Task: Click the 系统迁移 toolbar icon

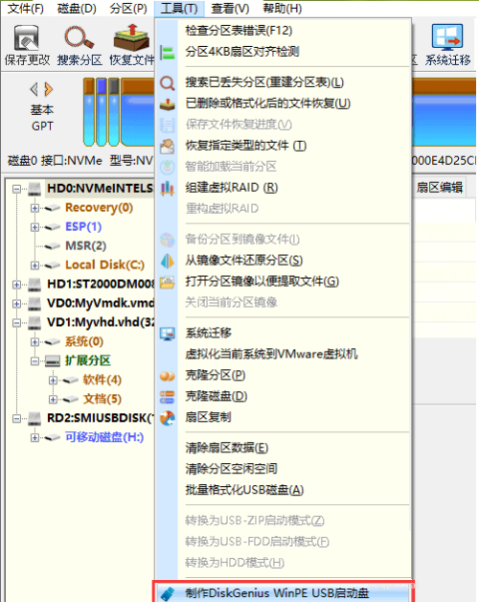Action: click(447, 37)
